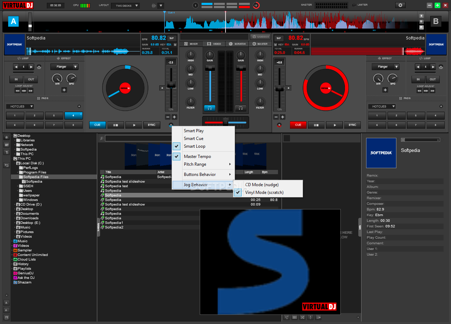Click deck A pitch fader
The width and height of the screenshot is (451, 324).
[x=171, y=85]
